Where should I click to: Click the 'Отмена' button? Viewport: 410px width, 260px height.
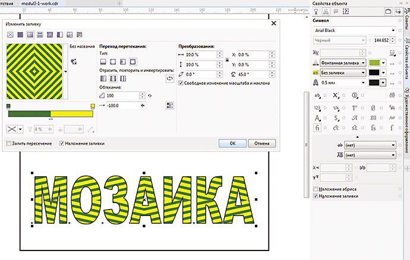tap(262, 143)
